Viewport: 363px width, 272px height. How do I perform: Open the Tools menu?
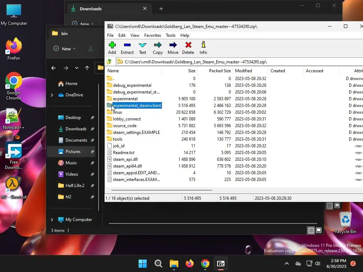171,35
